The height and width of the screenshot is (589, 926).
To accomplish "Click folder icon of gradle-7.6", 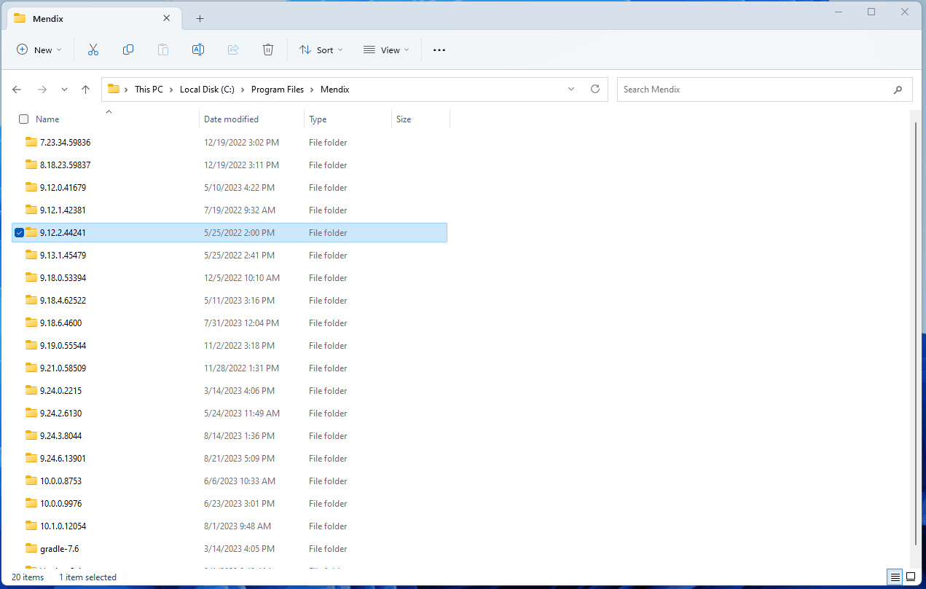I will (x=31, y=548).
